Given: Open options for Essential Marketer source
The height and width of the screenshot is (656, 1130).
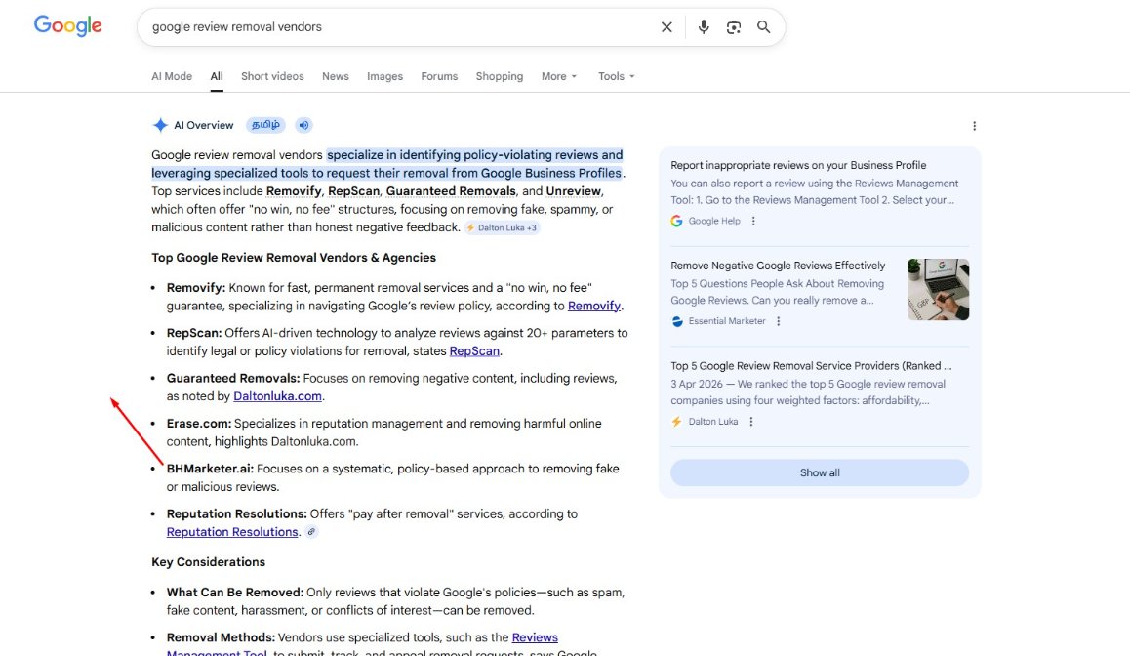Looking at the screenshot, I should pos(779,321).
